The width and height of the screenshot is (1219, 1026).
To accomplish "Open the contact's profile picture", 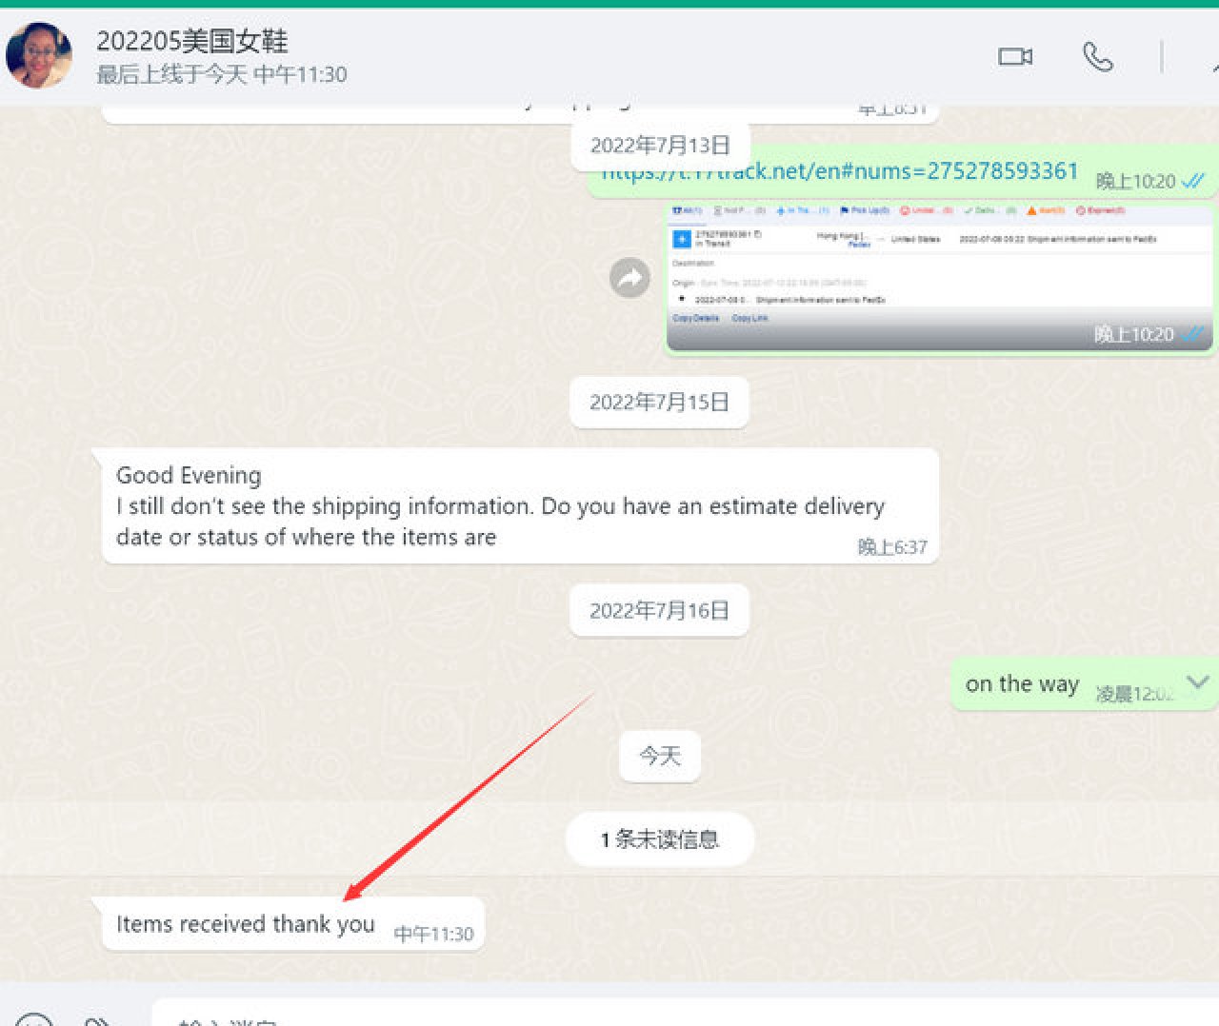I will coord(39,55).
